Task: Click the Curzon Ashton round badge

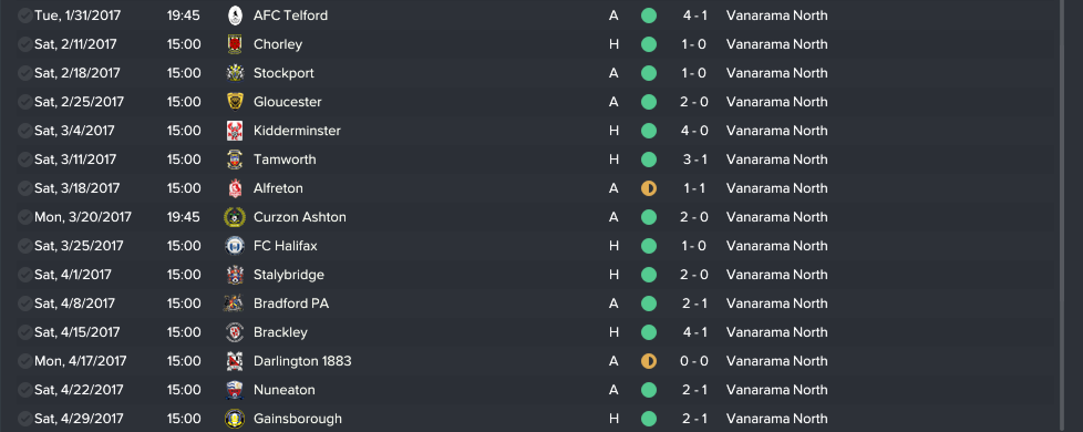Action: click(x=235, y=217)
